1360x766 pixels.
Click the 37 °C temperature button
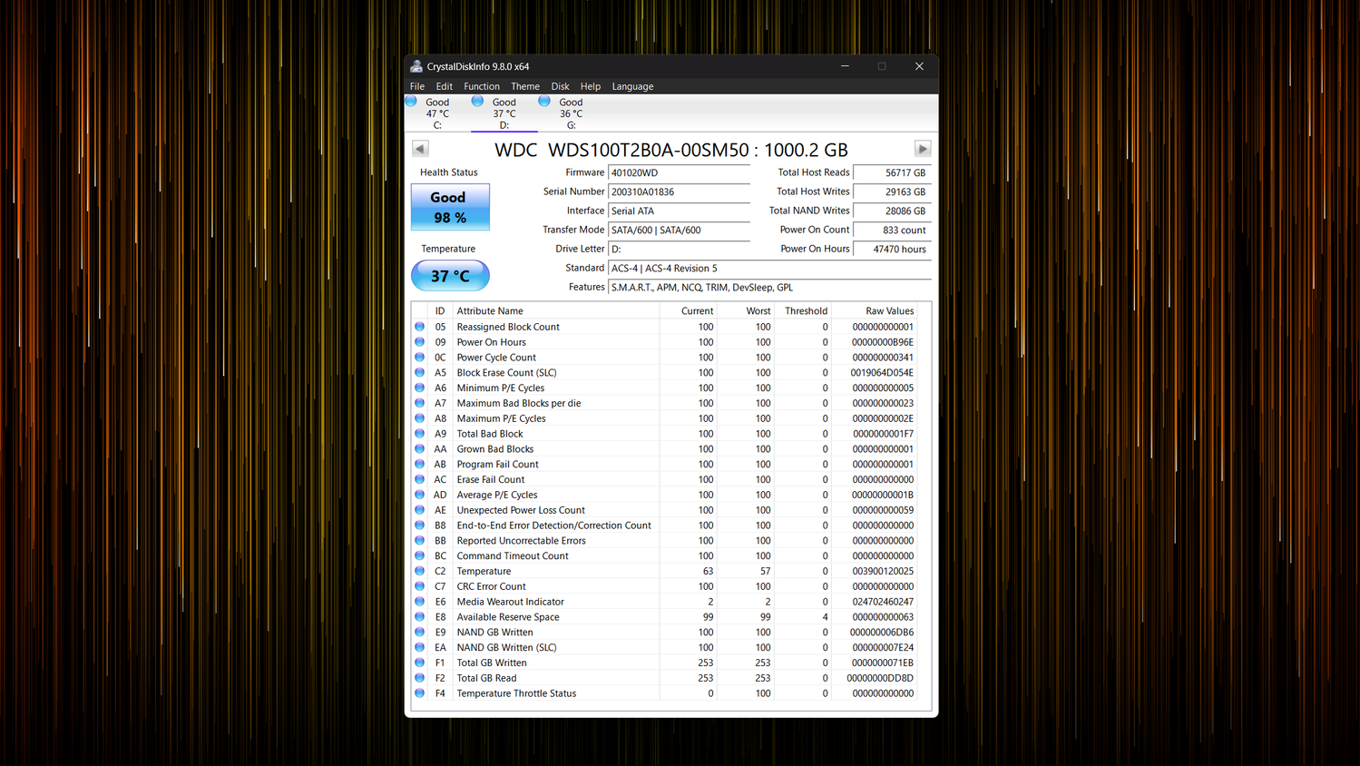[450, 276]
